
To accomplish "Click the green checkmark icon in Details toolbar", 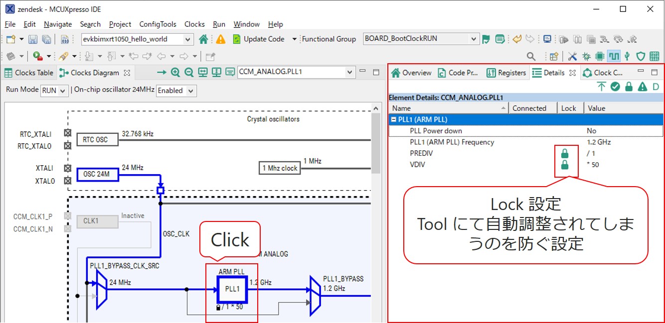I will tap(615, 87).
